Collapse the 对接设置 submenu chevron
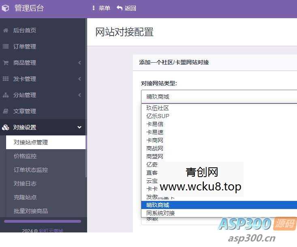 click(x=79, y=127)
